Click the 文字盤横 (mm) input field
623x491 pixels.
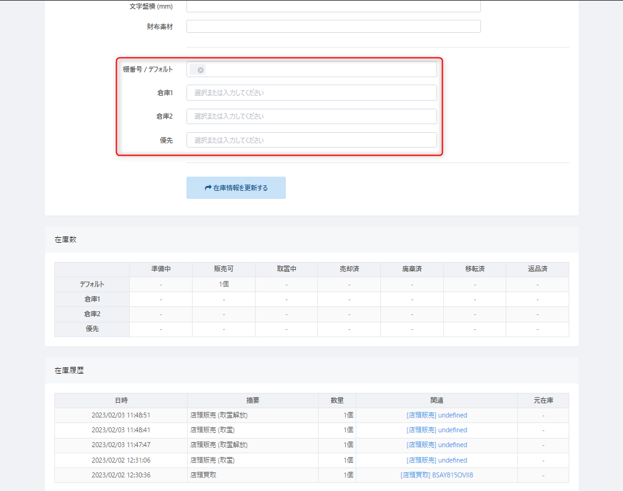tap(333, 6)
